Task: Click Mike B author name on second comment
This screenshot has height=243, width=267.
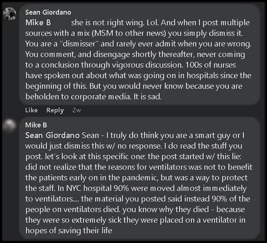Action: coord(36,125)
